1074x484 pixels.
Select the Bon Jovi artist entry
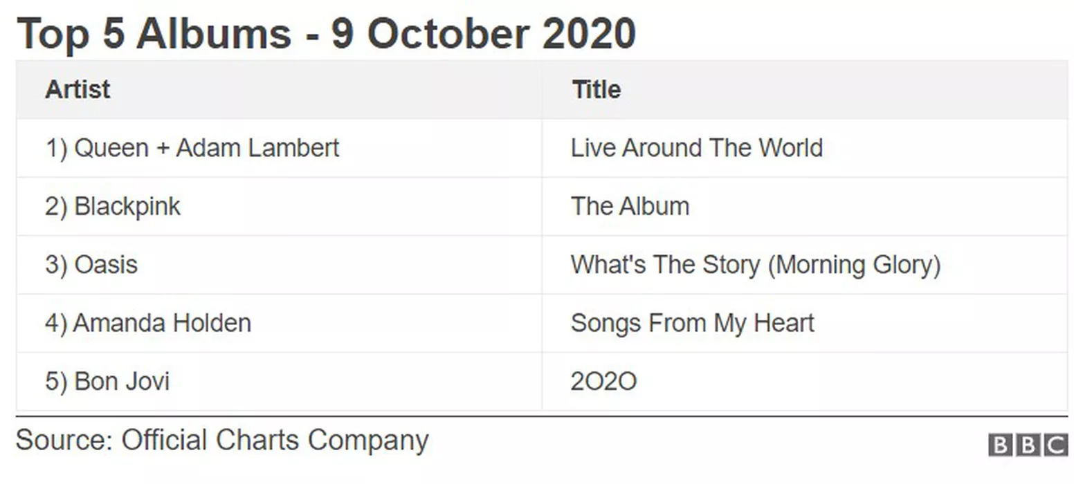coord(121,382)
